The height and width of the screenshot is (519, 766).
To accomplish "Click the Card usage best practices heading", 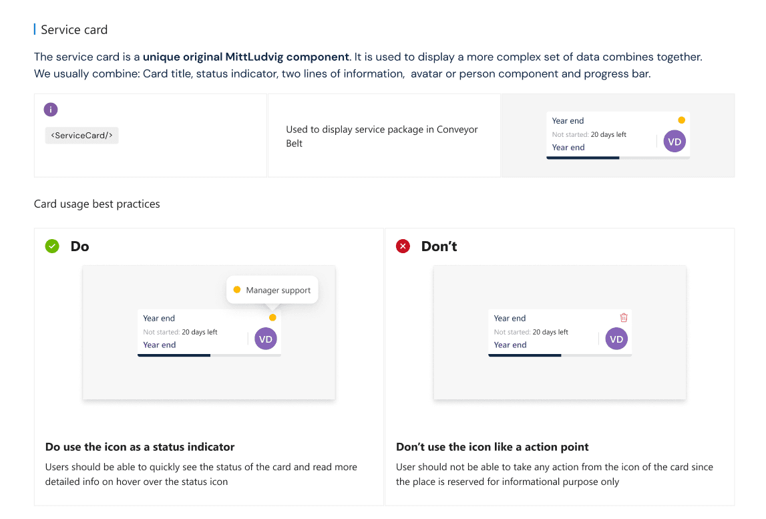I will click(x=97, y=204).
